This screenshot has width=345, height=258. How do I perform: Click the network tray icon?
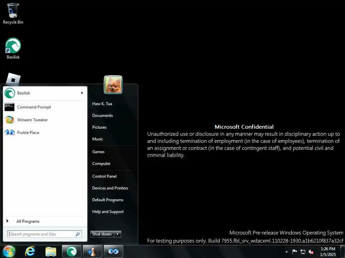[x=303, y=252]
